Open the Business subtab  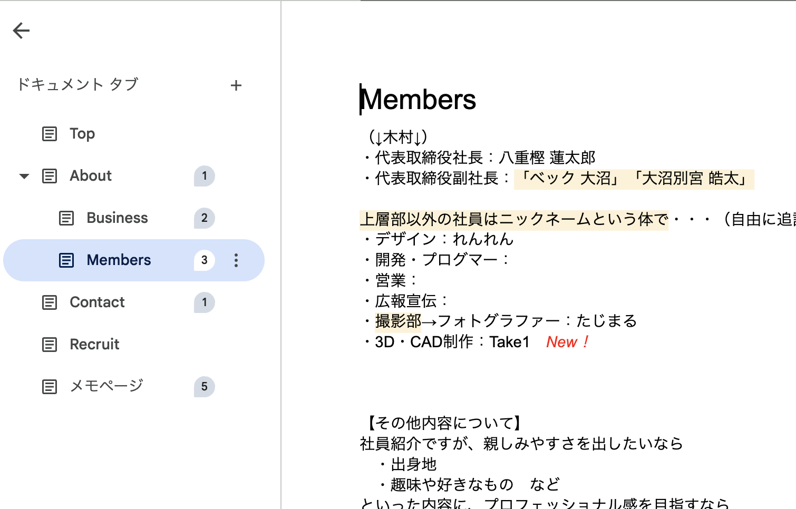(x=117, y=218)
